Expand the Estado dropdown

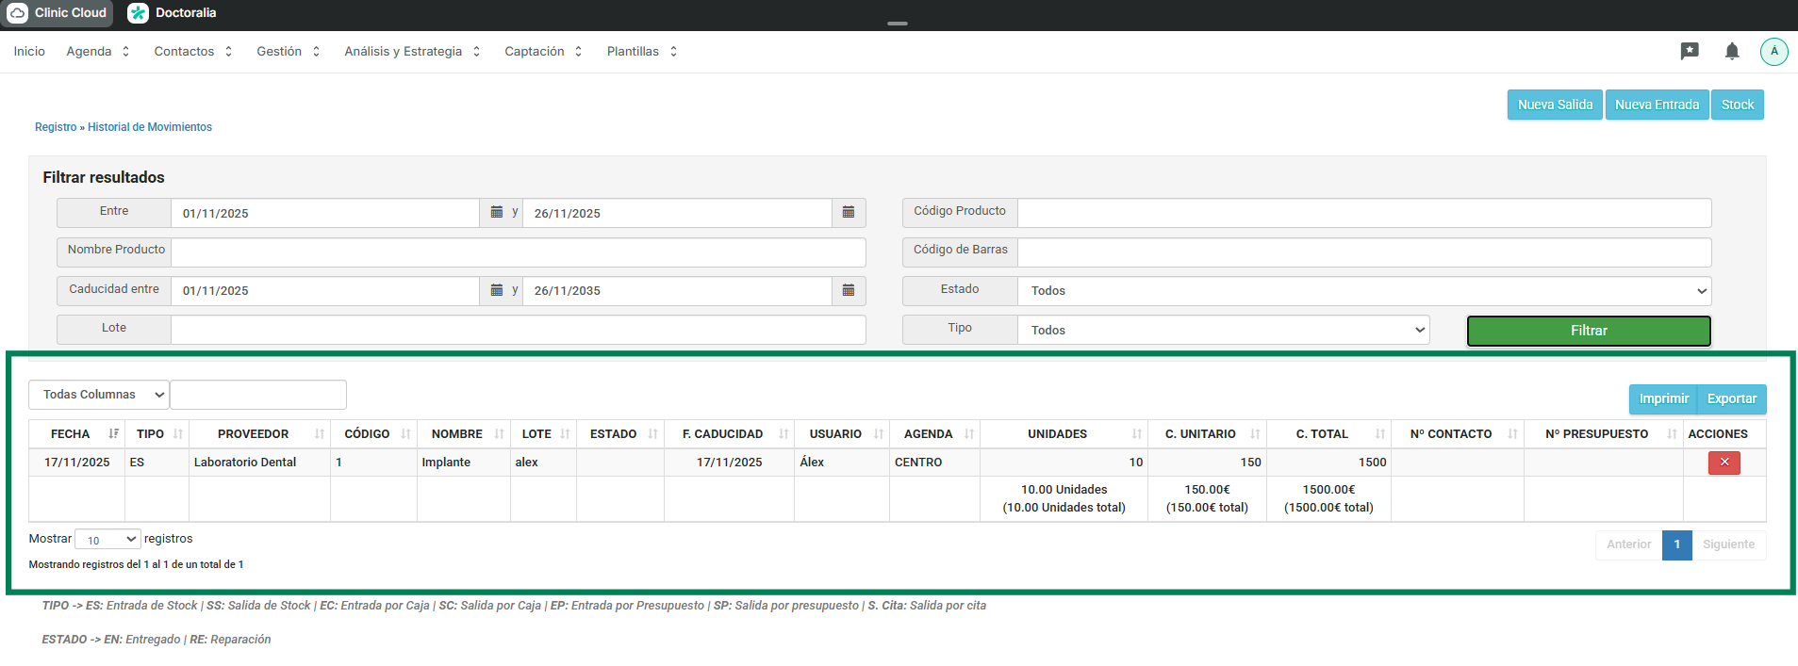(x=1364, y=291)
